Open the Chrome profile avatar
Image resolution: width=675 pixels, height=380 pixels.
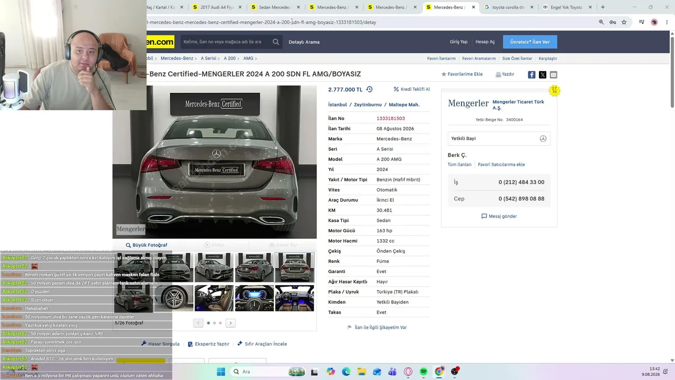pos(654,22)
